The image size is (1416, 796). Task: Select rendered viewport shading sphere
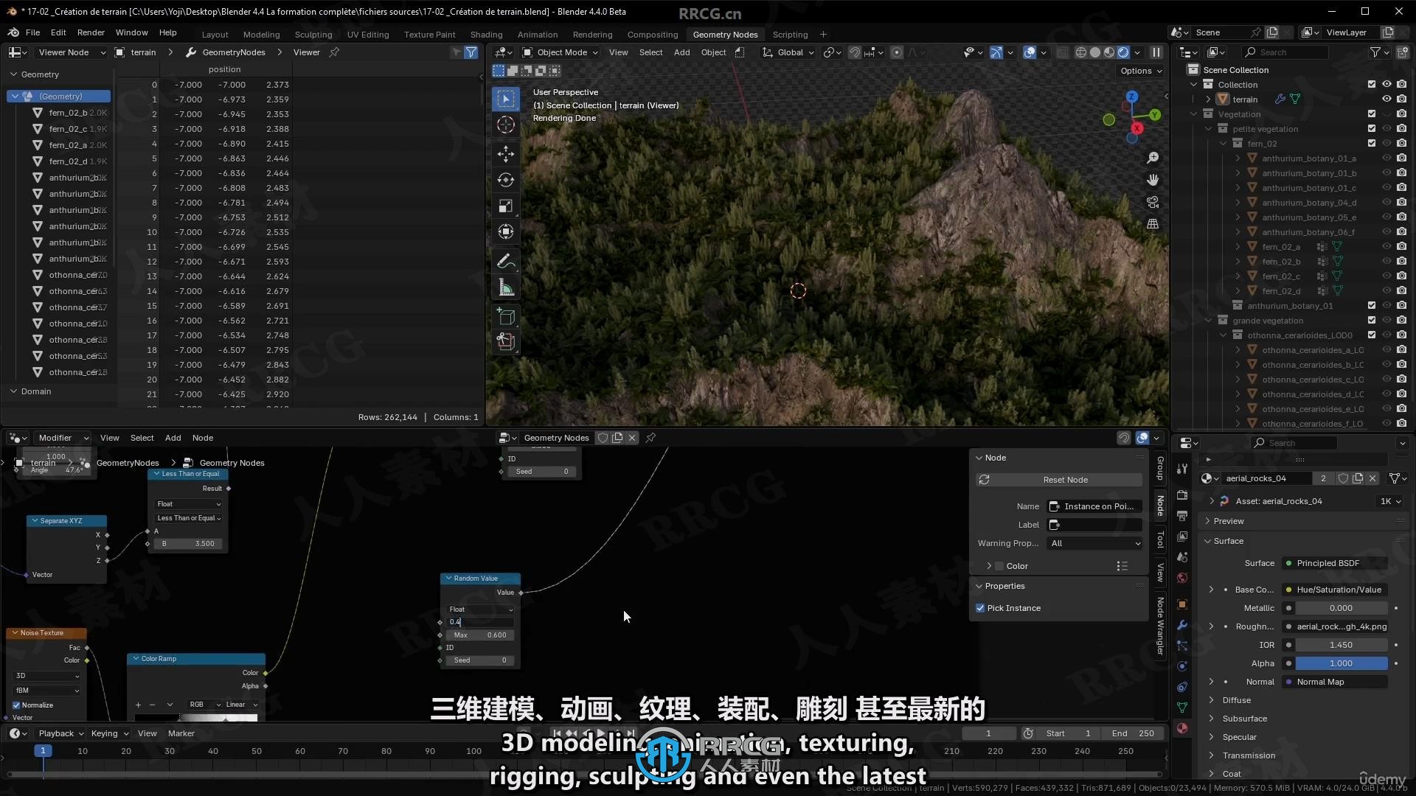(x=1123, y=52)
